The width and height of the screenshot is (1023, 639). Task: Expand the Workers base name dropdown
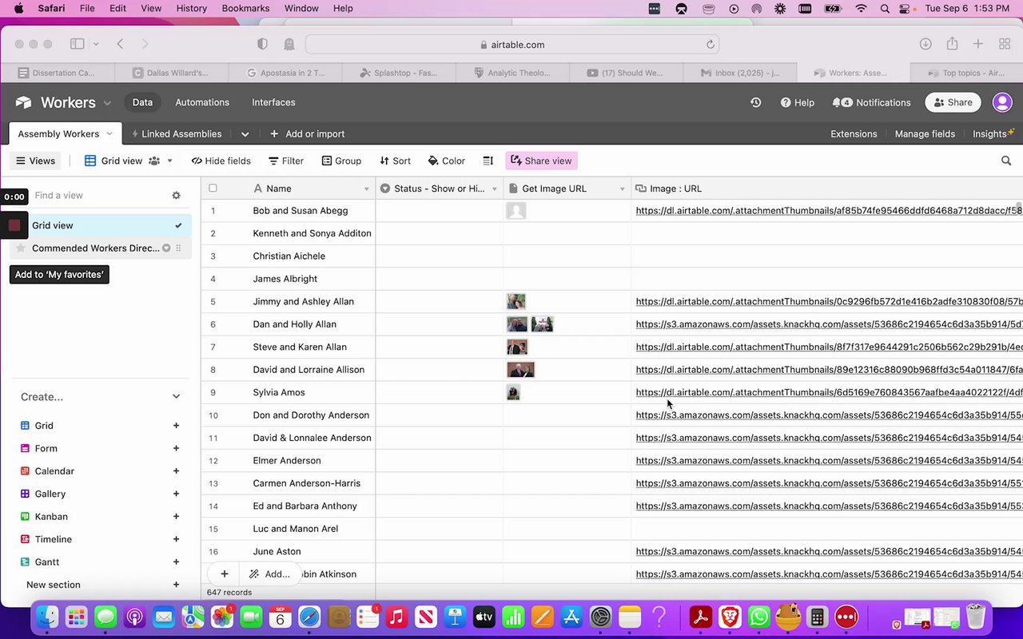pos(107,103)
